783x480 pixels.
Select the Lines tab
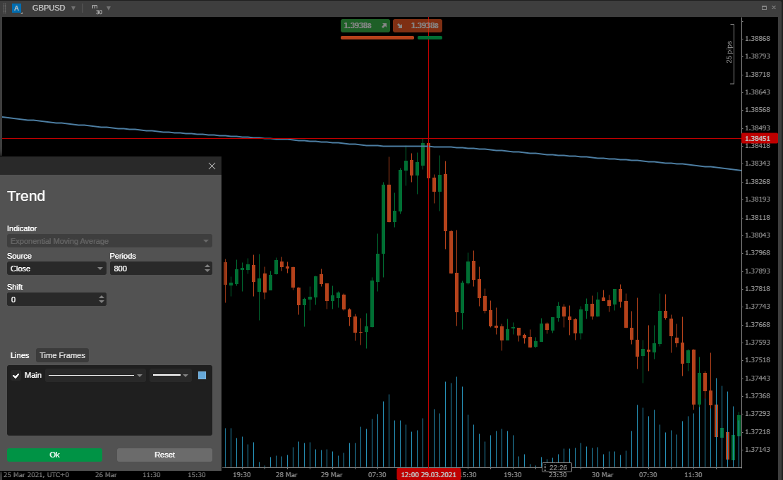(20, 355)
